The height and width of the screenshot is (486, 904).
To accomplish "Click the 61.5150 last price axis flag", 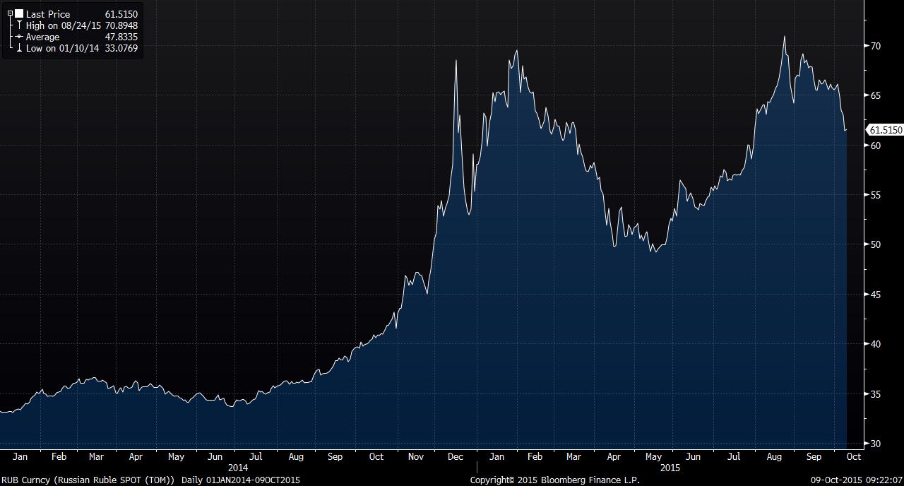I will pos(885,130).
